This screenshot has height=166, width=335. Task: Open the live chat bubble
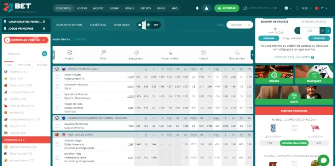click(x=323, y=160)
